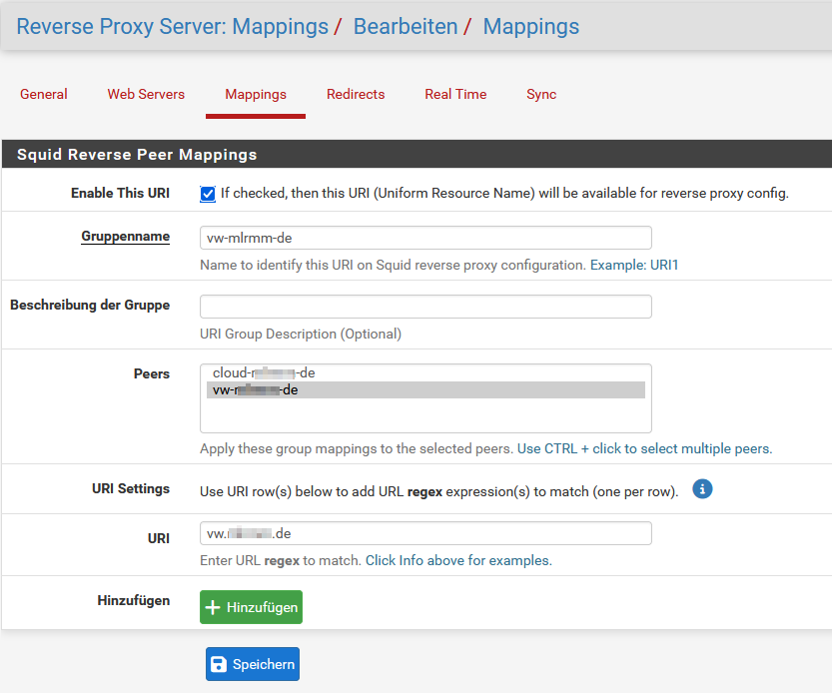Viewport: 832px width, 693px height.
Task: Open the Real Time tab
Action: (x=455, y=94)
